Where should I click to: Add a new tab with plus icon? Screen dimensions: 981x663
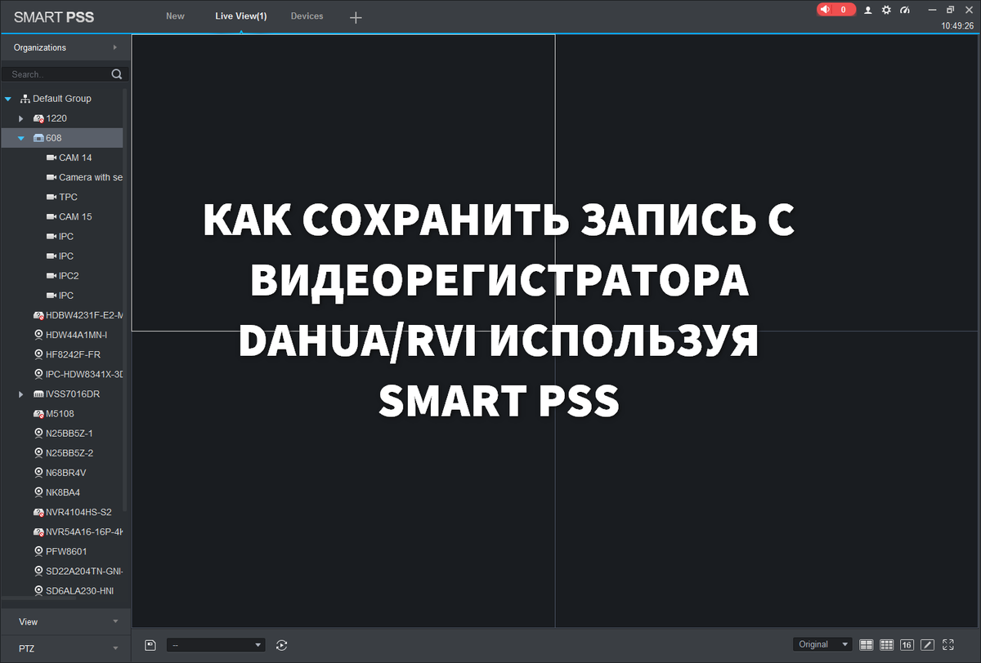[x=356, y=17]
